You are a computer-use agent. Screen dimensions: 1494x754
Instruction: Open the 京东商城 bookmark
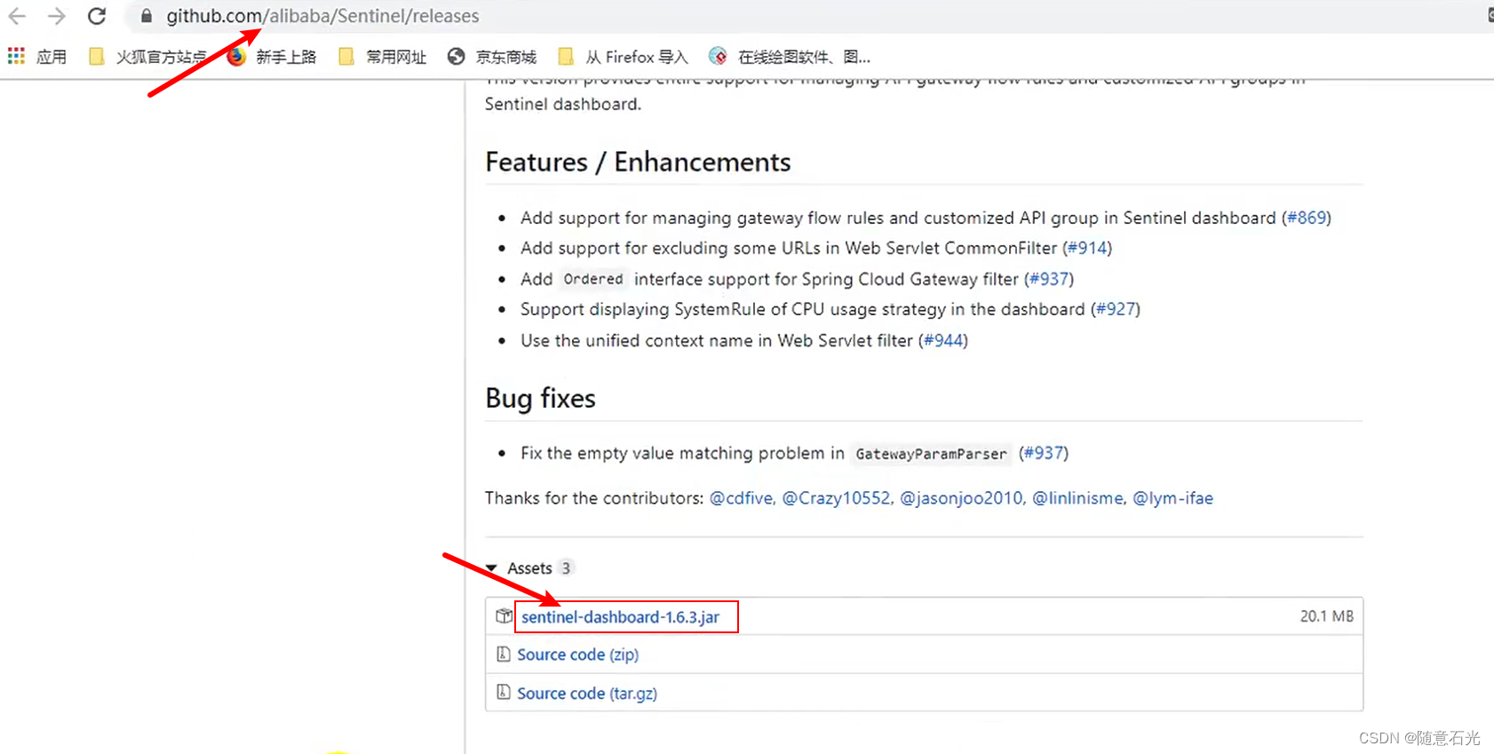[492, 57]
